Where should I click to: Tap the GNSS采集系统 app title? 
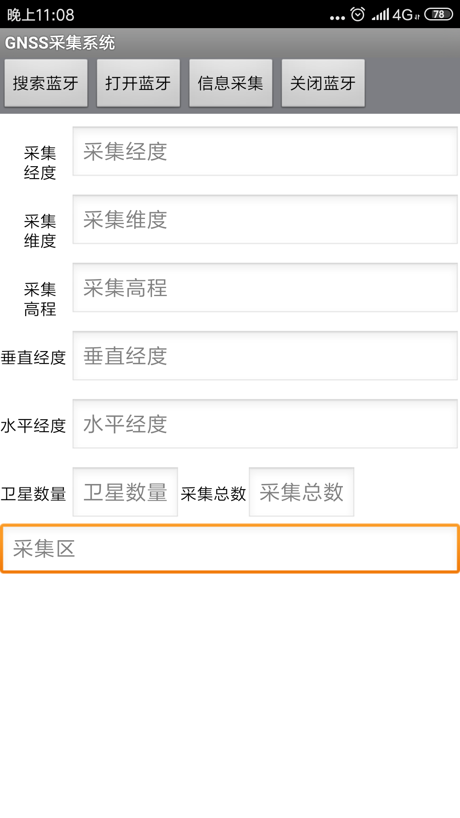pyautogui.click(x=60, y=43)
